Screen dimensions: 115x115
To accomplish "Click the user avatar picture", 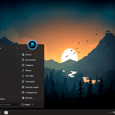I will tap(32, 45).
